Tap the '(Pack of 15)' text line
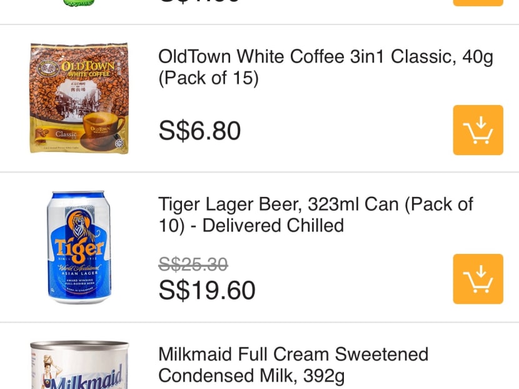 (x=208, y=79)
